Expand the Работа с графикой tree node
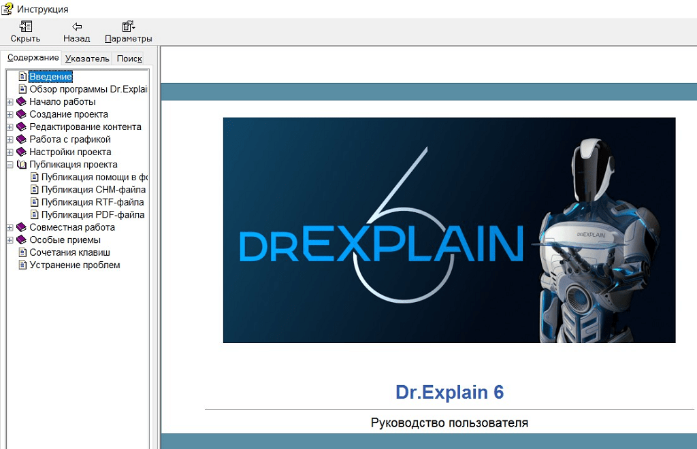Image resolution: width=697 pixels, height=449 pixels. [10, 139]
